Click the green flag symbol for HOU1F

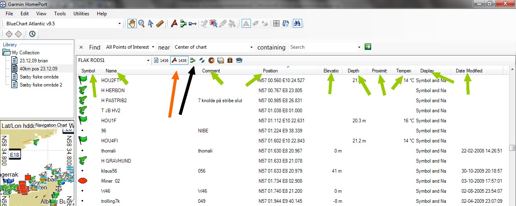[x=83, y=120]
